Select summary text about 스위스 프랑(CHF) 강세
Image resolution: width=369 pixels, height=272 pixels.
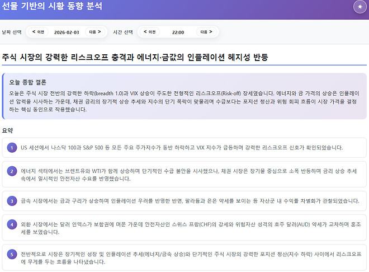tap(191, 228)
